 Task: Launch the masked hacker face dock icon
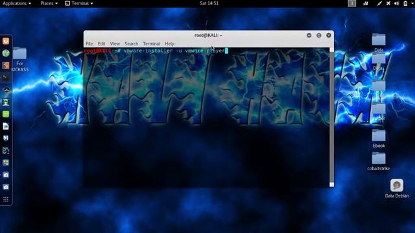[6, 89]
